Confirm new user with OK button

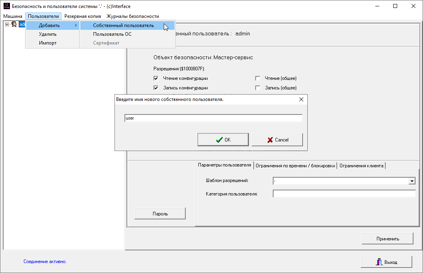point(223,140)
